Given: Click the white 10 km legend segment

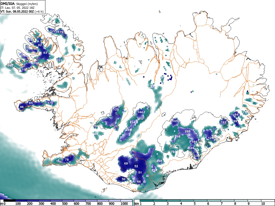Looking at the screenshot, I should click(x=268, y=201).
